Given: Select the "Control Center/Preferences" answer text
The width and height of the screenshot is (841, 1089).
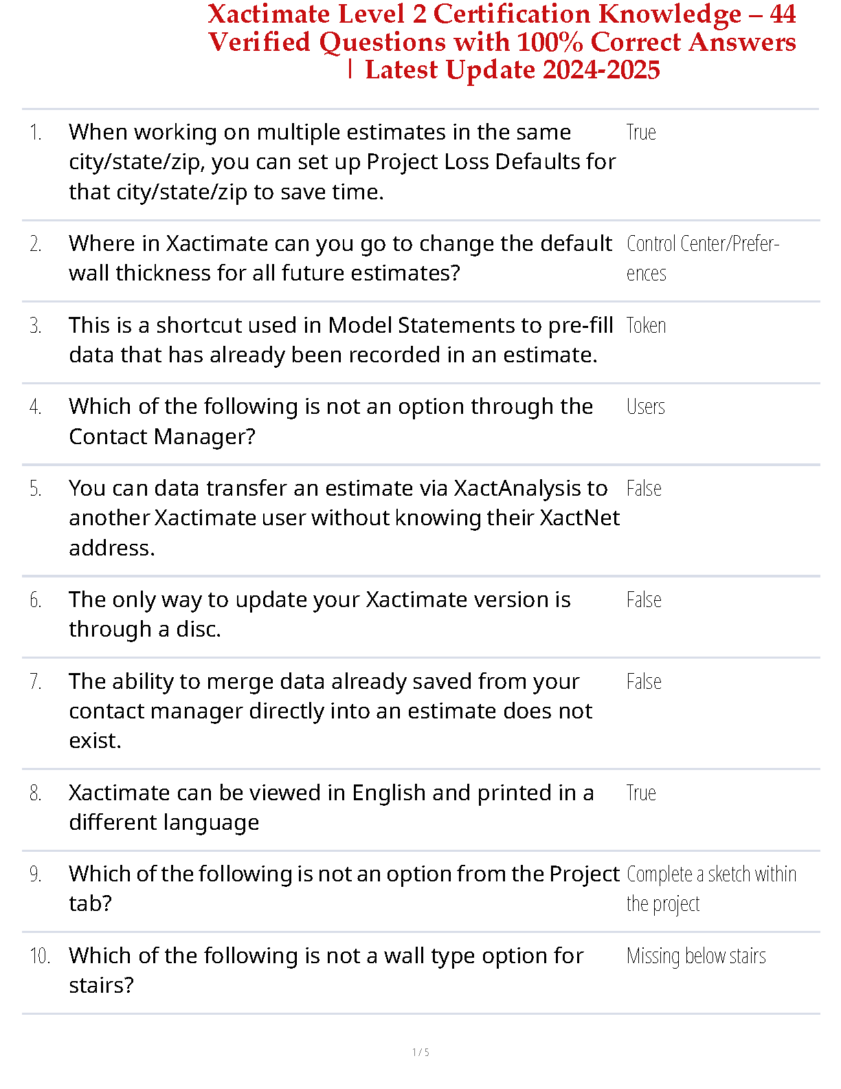Looking at the screenshot, I should pyautogui.click(x=702, y=258).
